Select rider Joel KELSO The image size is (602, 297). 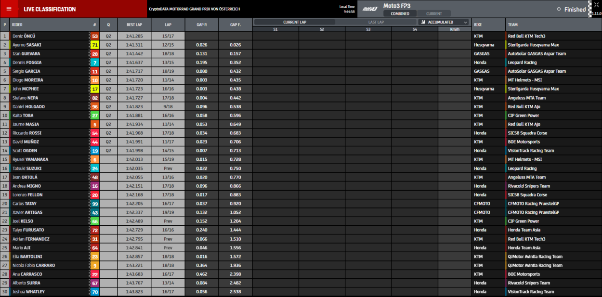click(x=24, y=221)
